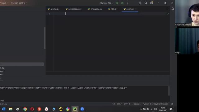Select the highlighted row in project tree
Image resolution: width=199 pixels, height=112 pixels.
click(22, 64)
